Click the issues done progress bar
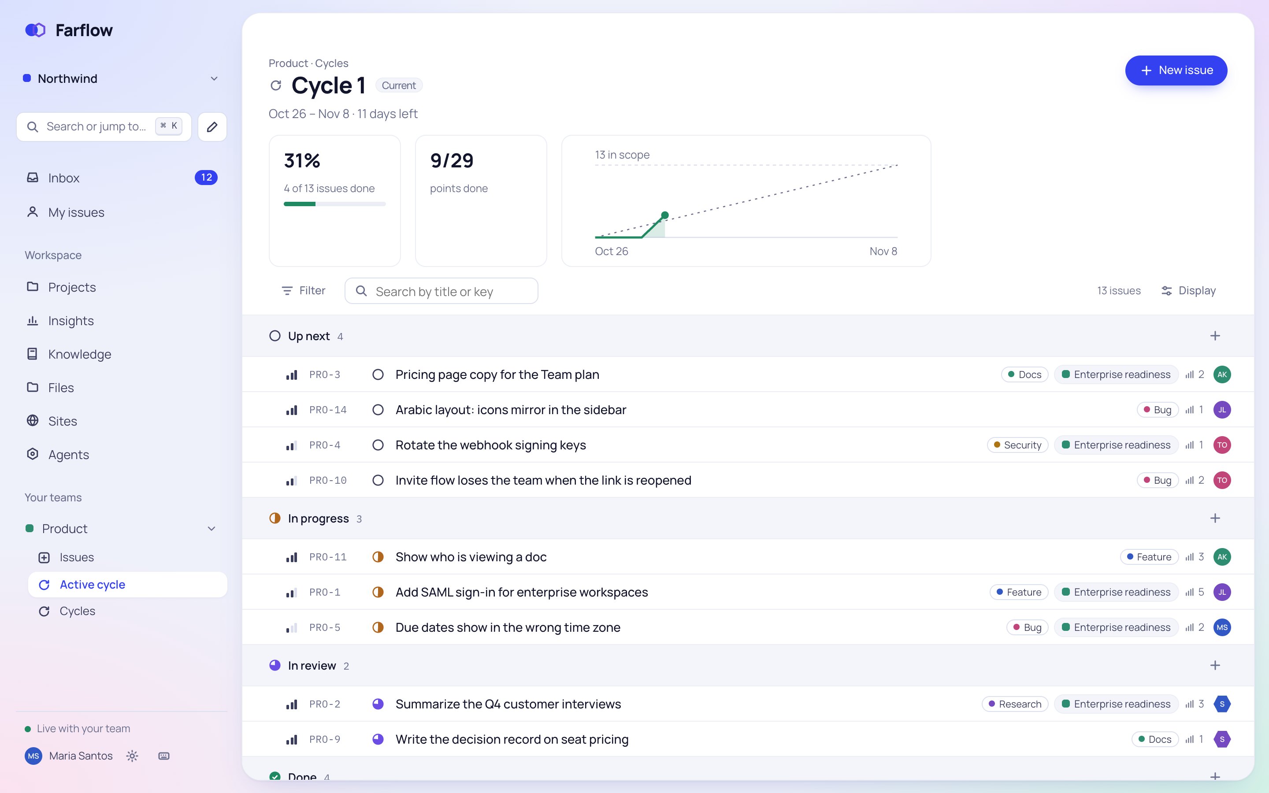Screen dimensions: 1269x793 334,204
